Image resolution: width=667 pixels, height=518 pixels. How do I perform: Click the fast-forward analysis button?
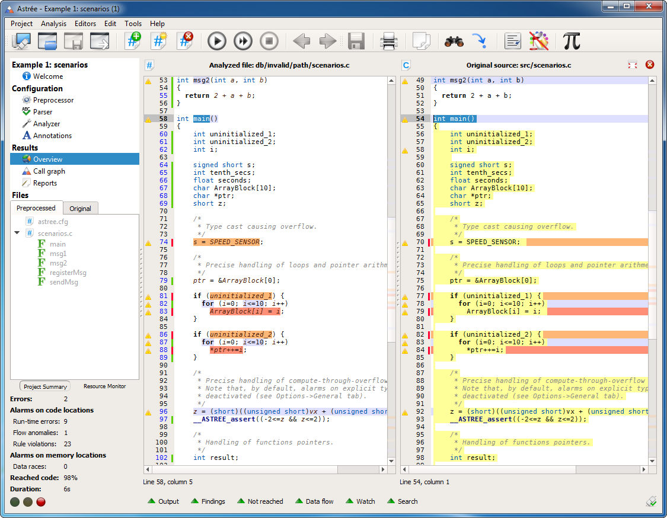(243, 41)
